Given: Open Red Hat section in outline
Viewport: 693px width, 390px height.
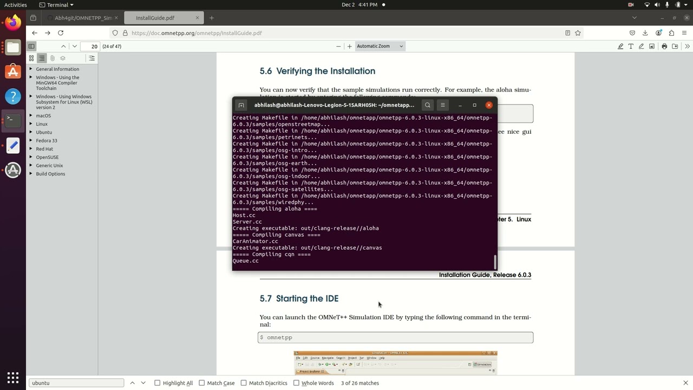Looking at the screenshot, I should (44, 149).
